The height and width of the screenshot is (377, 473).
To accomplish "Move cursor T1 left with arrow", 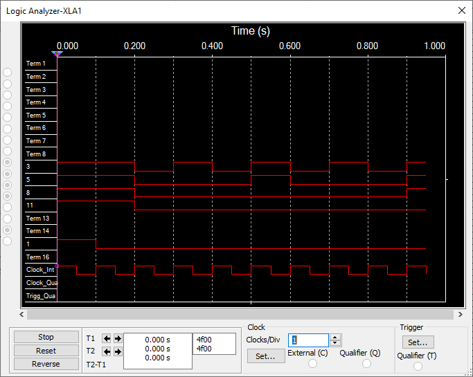I will point(106,338).
